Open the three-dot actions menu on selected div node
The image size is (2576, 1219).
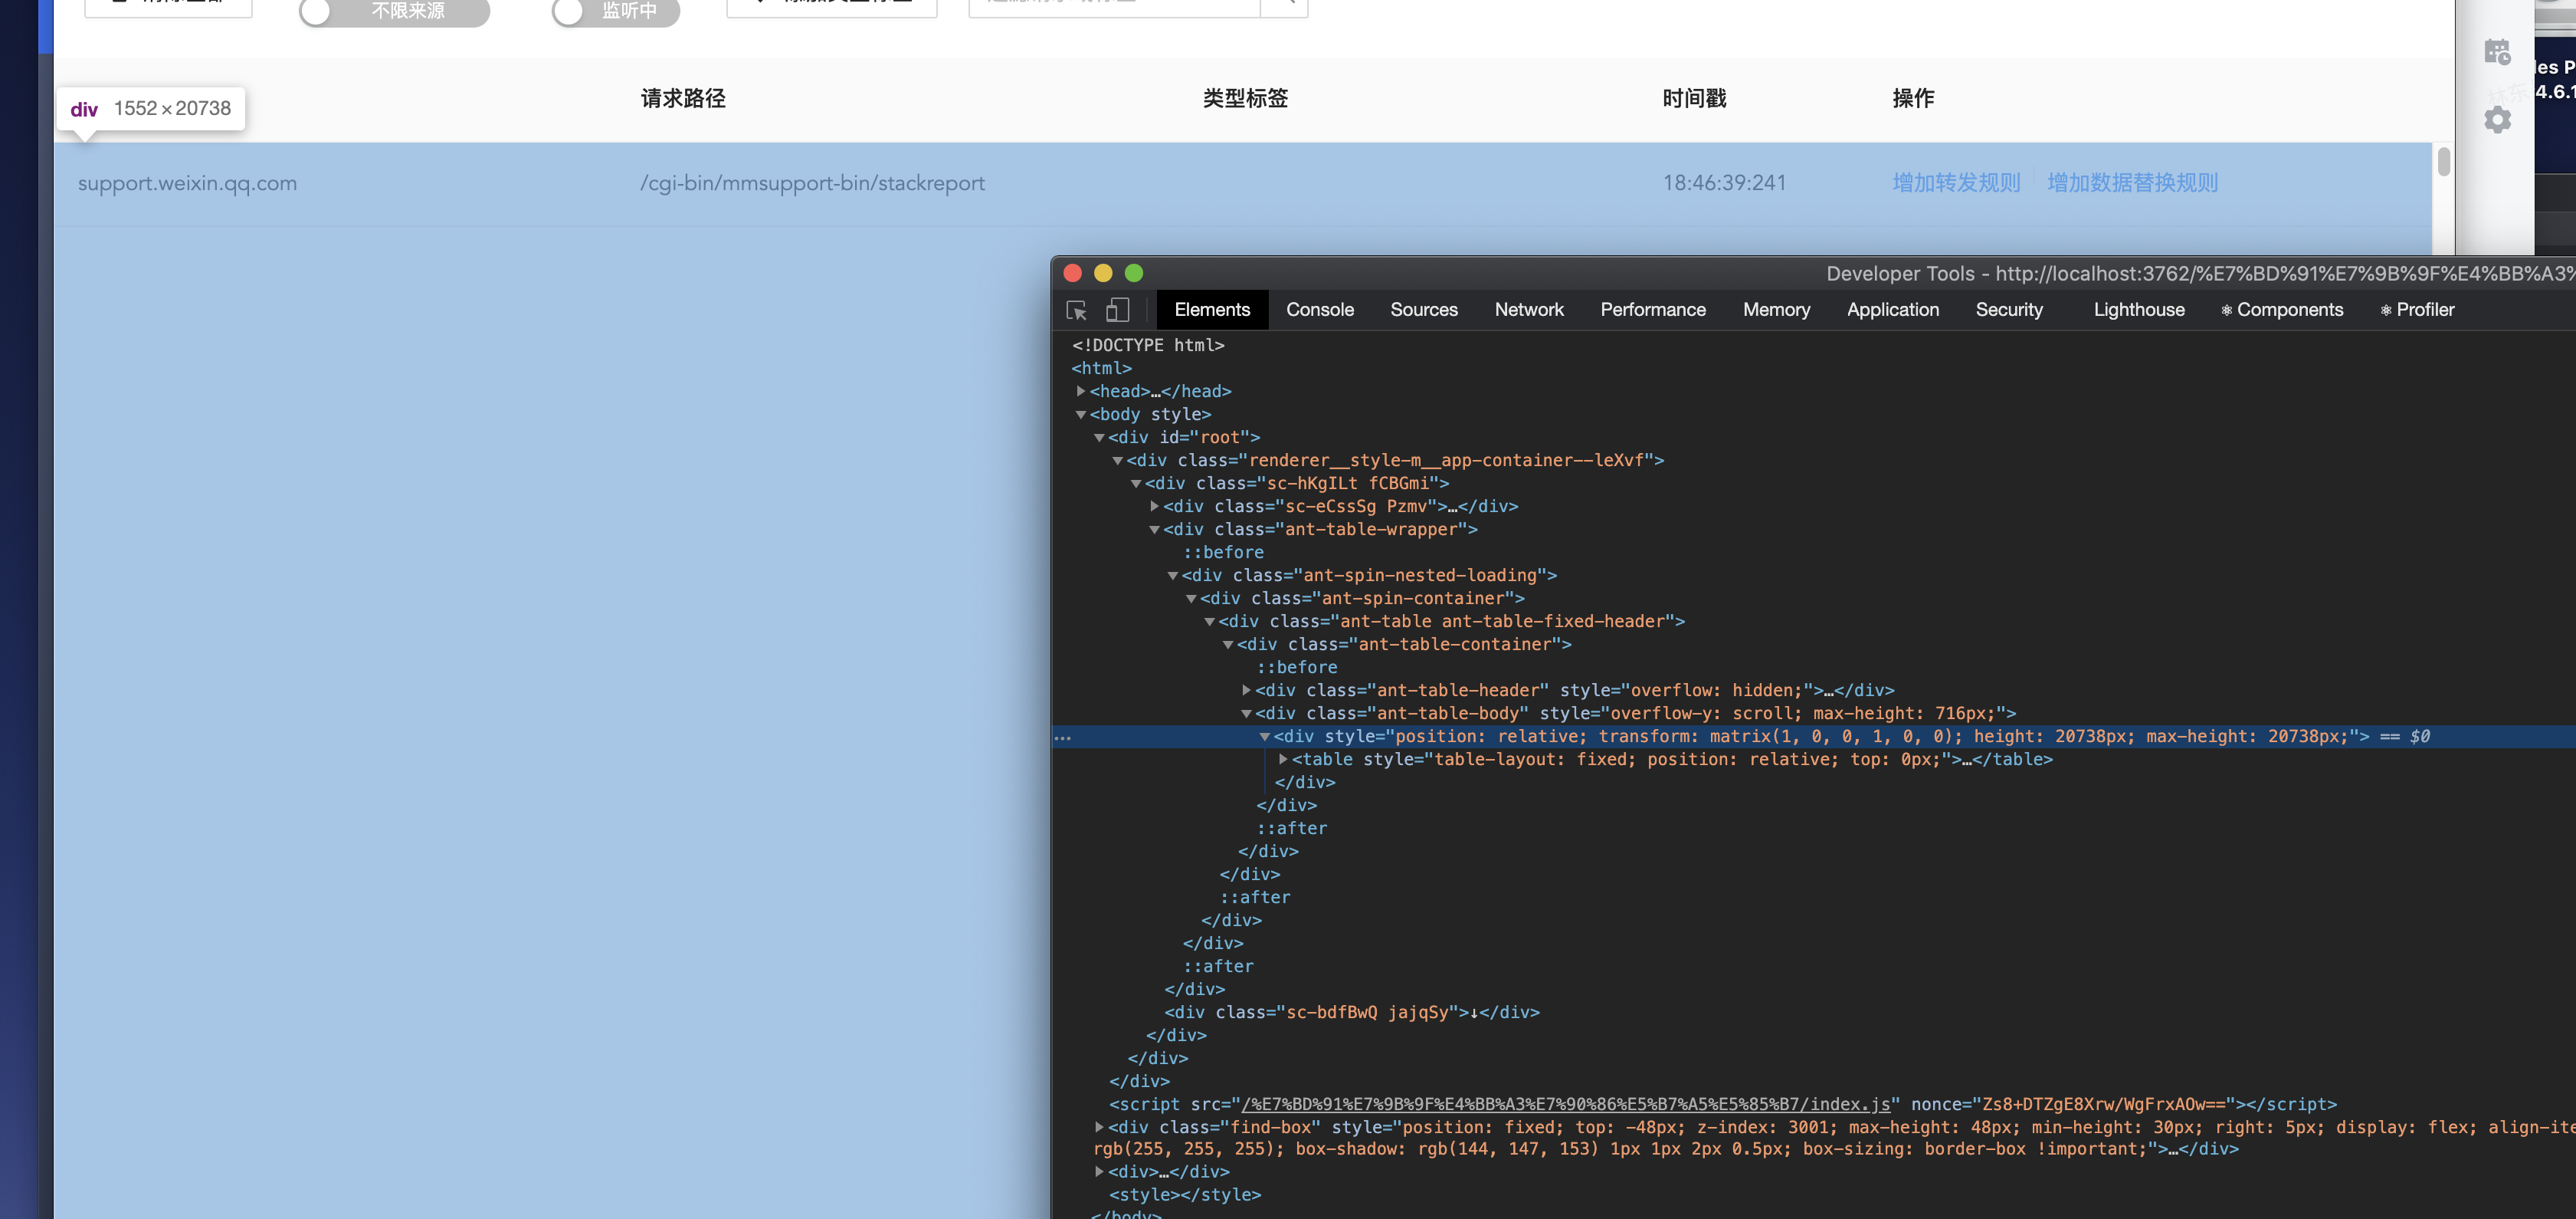(1064, 738)
